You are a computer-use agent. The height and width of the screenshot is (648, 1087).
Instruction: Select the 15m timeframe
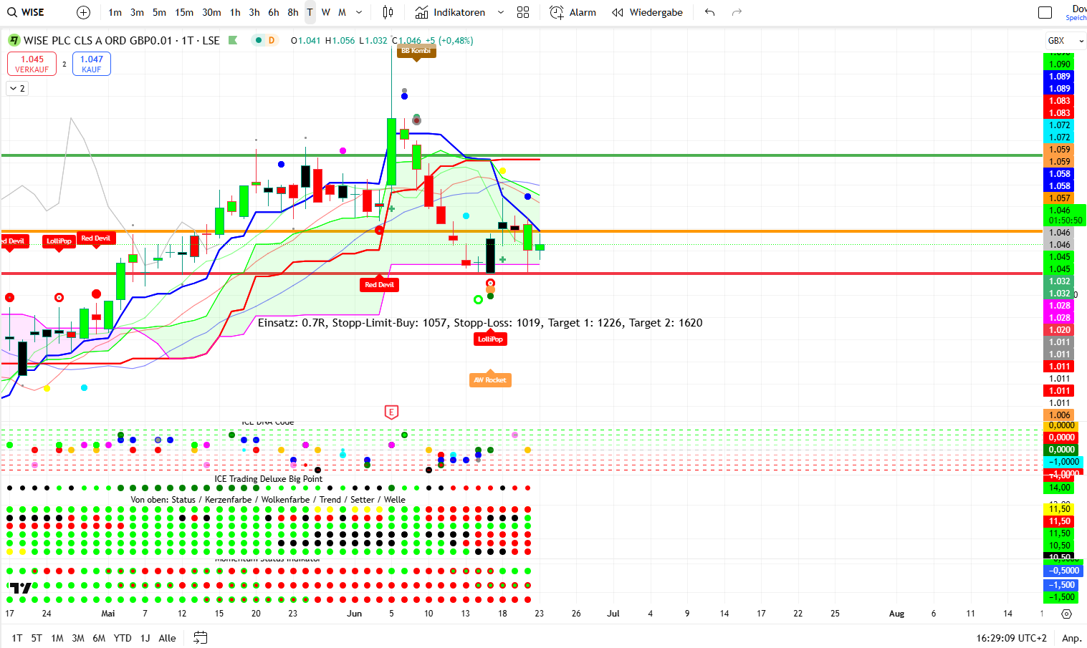[x=184, y=12]
